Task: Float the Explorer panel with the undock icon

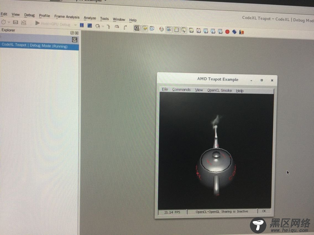Action: click(72, 33)
